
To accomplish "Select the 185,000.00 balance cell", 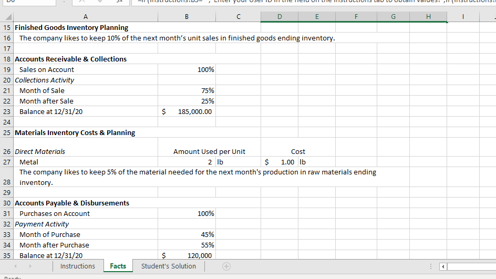I will (x=187, y=112).
